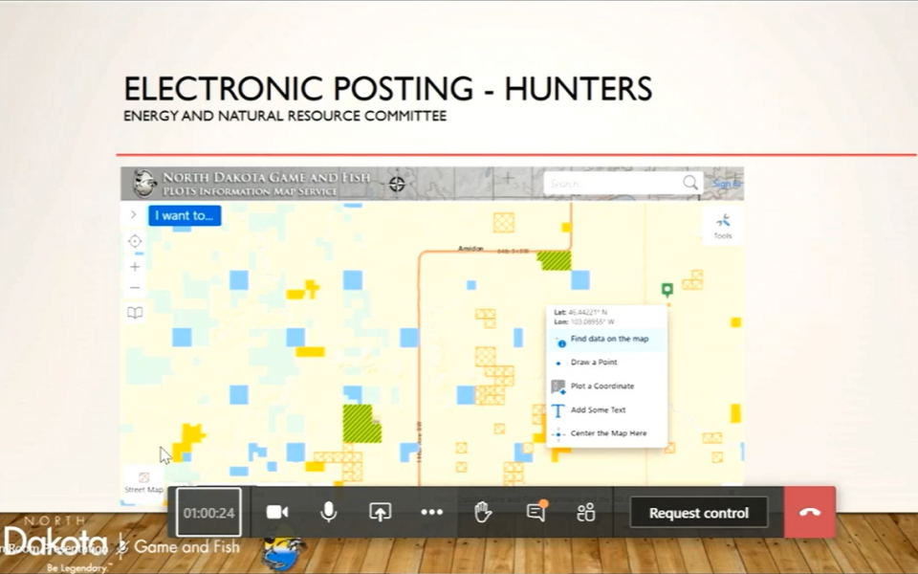The width and height of the screenshot is (918, 574).
Task: Select "Find data on the map"
Action: (609, 339)
